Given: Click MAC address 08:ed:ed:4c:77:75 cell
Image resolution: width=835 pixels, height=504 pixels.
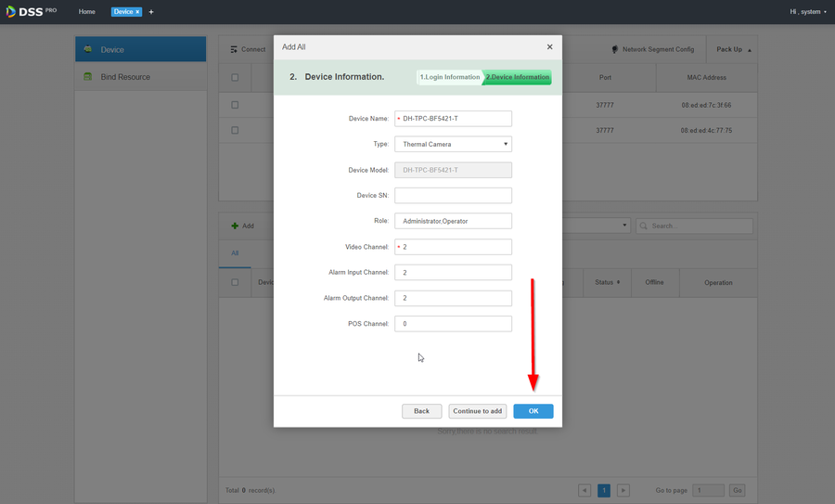Looking at the screenshot, I should click(706, 130).
